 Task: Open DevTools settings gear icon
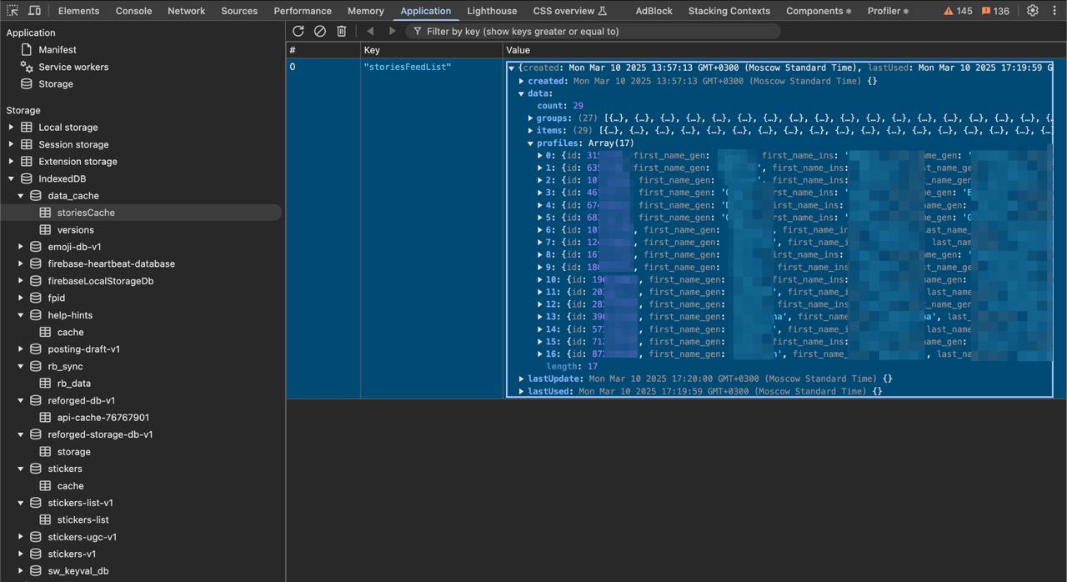coord(1032,11)
